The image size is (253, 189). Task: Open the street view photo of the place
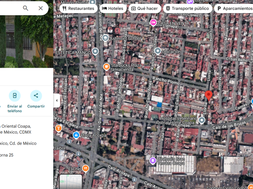27,42
